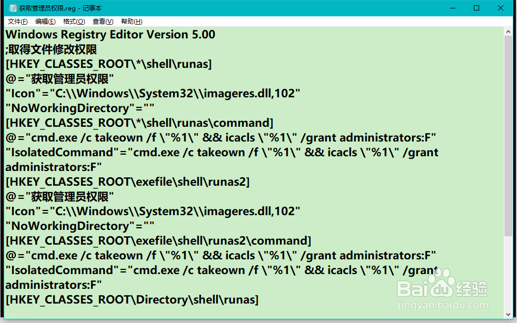Open the 帮助(H) menu
Screen dimensions: 517x323
coord(132,22)
